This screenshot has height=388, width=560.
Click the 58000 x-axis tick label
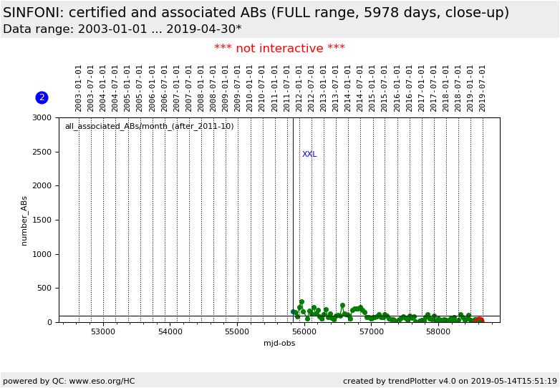click(x=438, y=333)
